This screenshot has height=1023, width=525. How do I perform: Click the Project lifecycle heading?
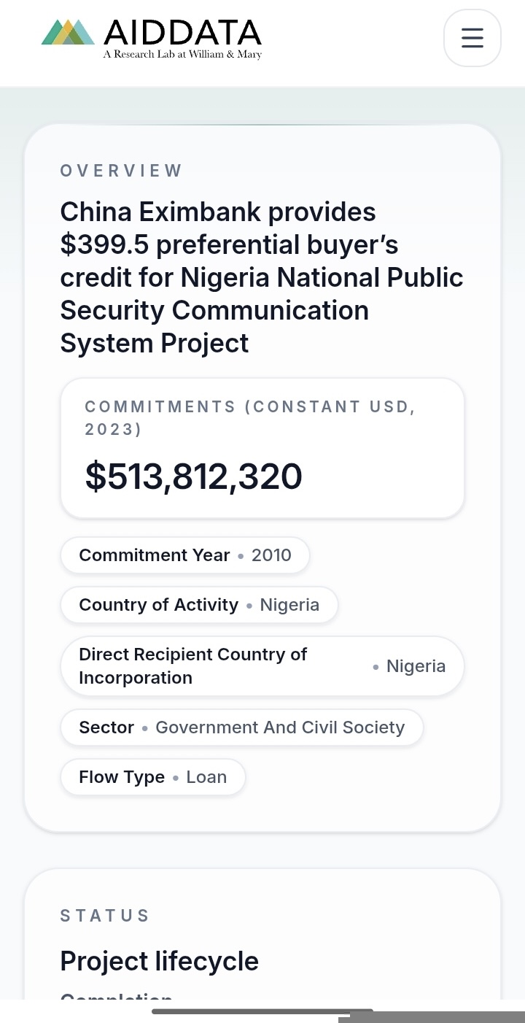(159, 961)
